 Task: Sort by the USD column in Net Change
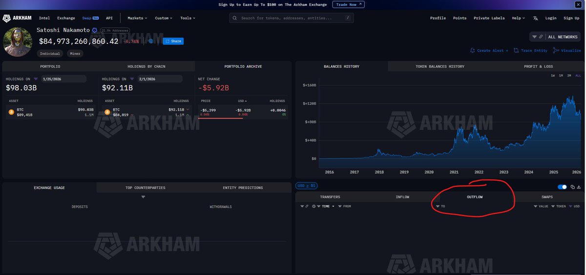pyautogui.click(x=241, y=101)
